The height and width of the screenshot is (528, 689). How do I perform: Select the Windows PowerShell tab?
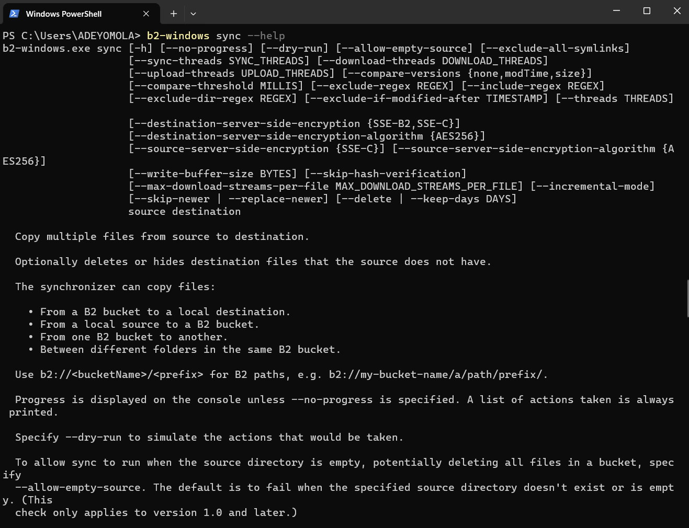click(x=80, y=14)
